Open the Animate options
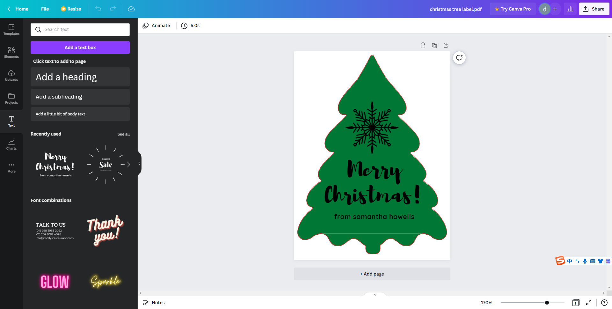The width and height of the screenshot is (612, 309). click(x=156, y=26)
